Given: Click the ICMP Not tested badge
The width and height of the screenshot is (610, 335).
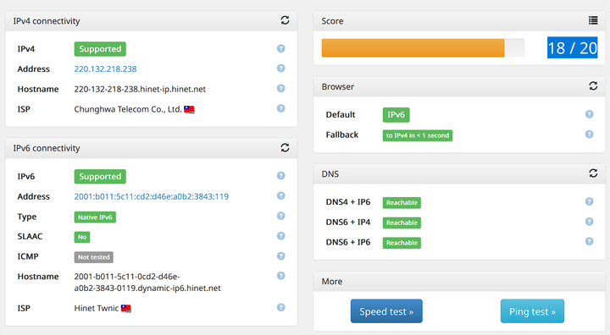Looking at the screenshot, I should pos(94,257).
